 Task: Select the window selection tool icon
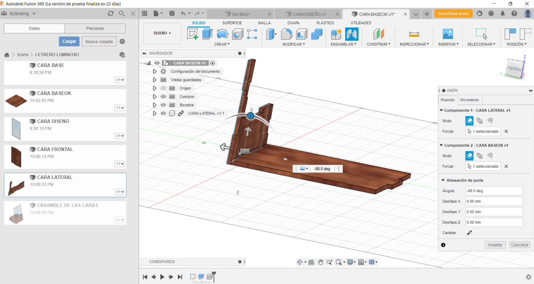481,34
